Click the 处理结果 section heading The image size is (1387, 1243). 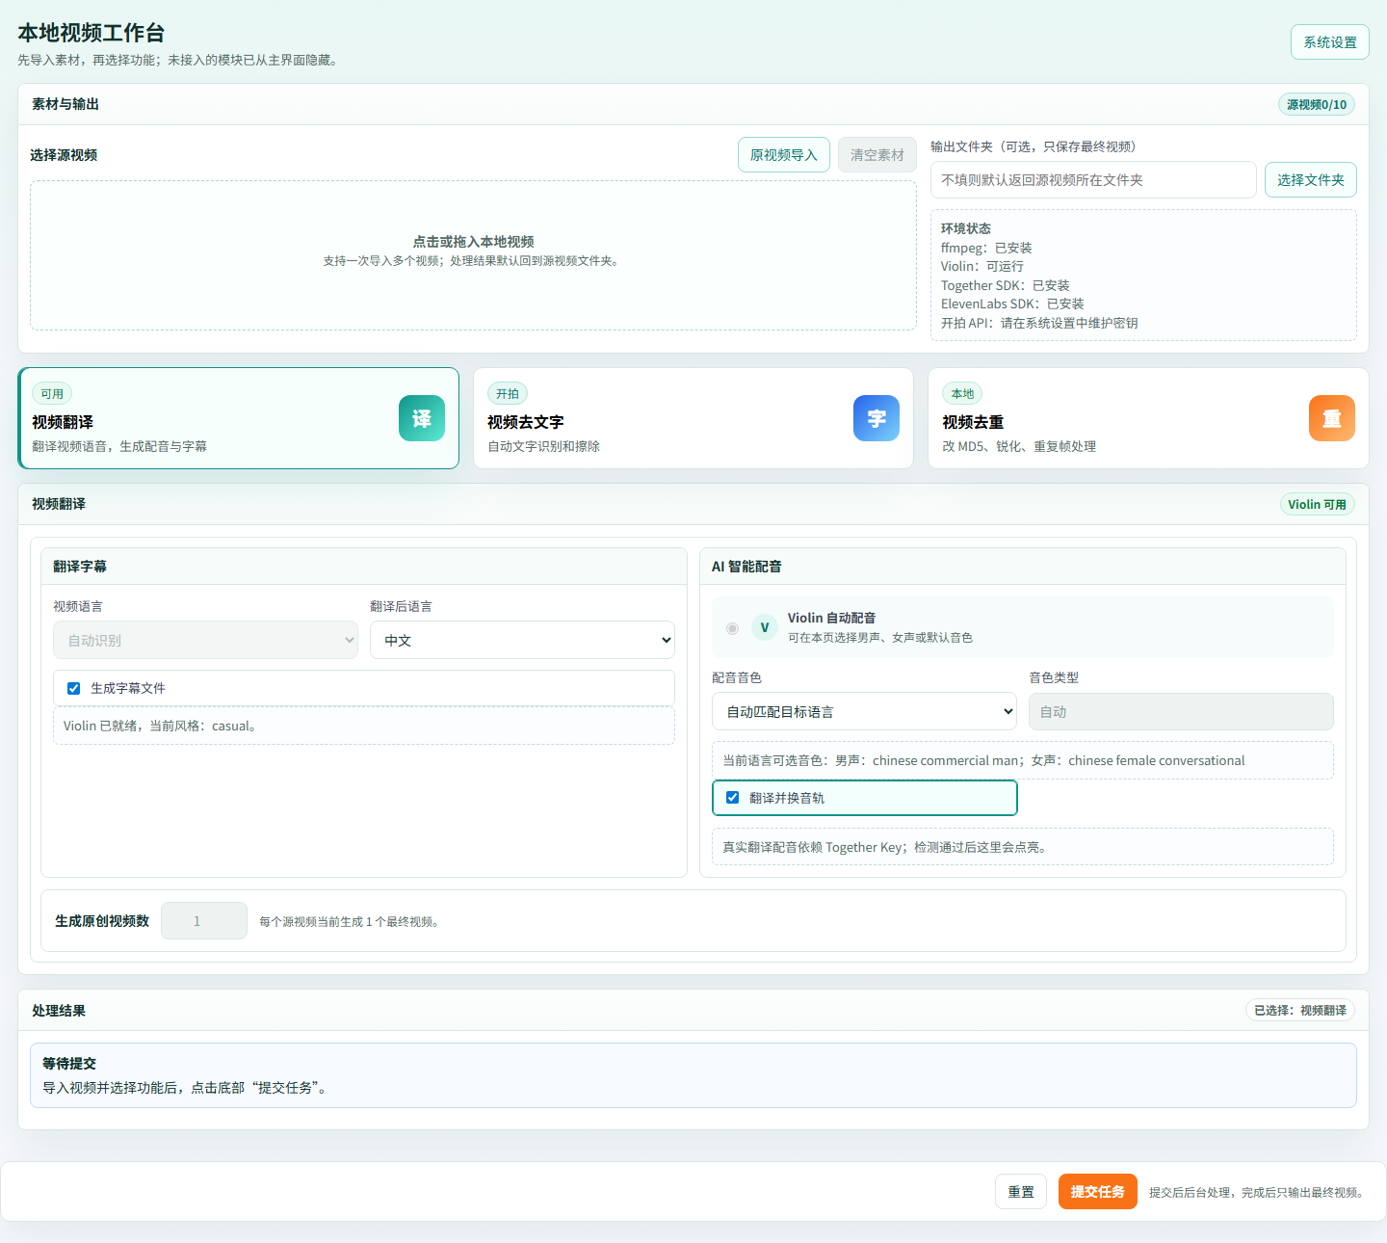point(59,1011)
